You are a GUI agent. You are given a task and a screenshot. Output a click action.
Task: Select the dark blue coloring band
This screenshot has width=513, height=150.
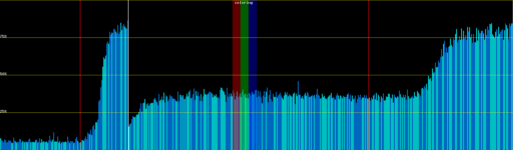(252, 50)
